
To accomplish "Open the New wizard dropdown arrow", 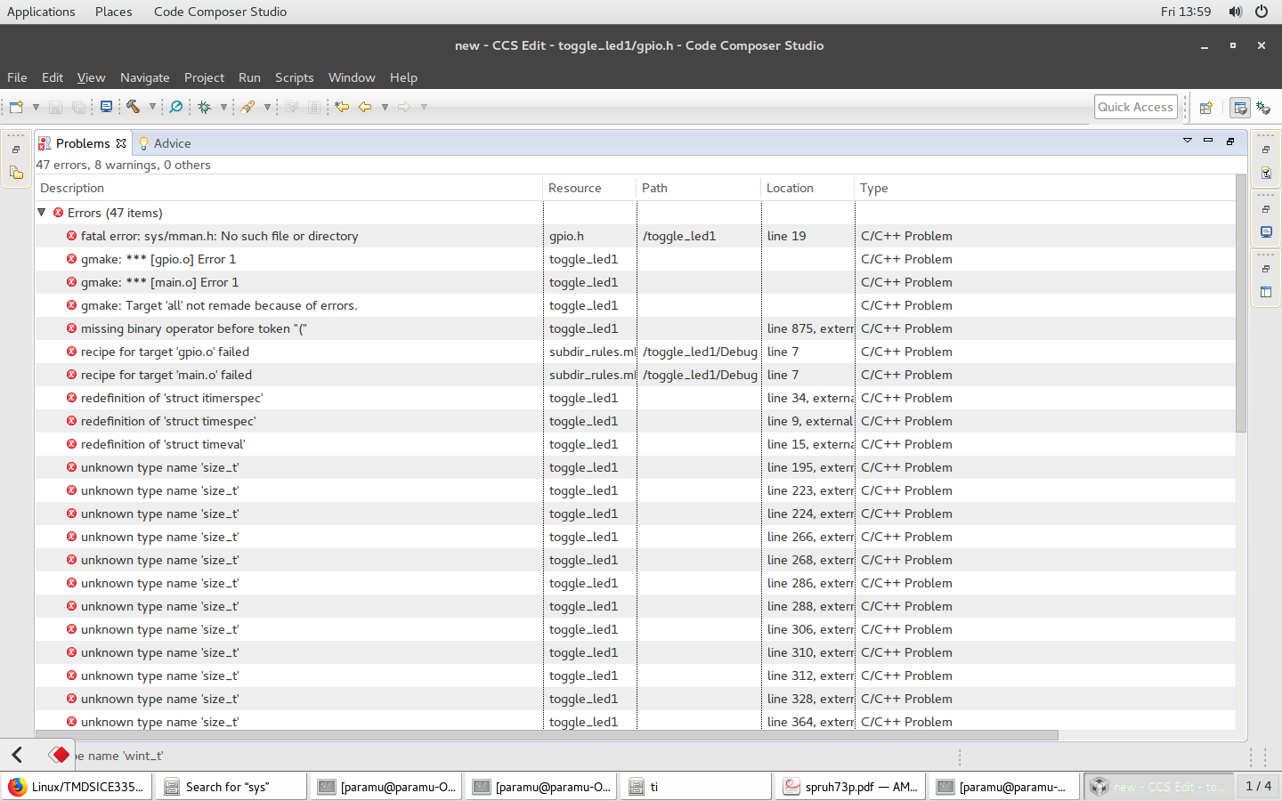I will 36,107.
